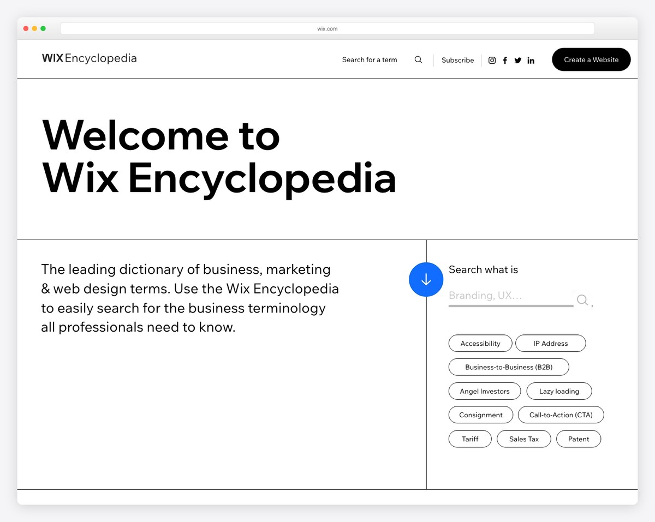Click the LinkedIn icon
The height and width of the screenshot is (522, 655).
531,60
